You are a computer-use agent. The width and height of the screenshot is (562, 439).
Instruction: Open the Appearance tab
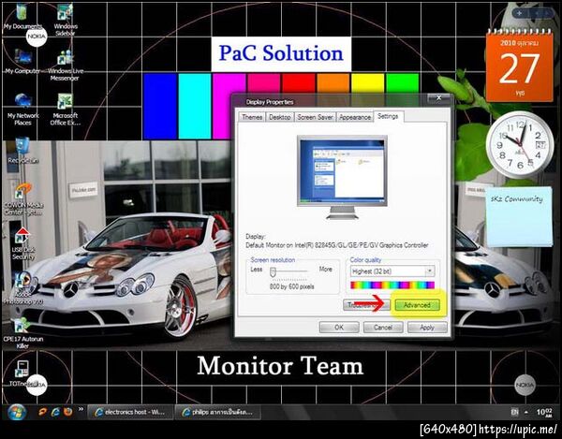355,117
